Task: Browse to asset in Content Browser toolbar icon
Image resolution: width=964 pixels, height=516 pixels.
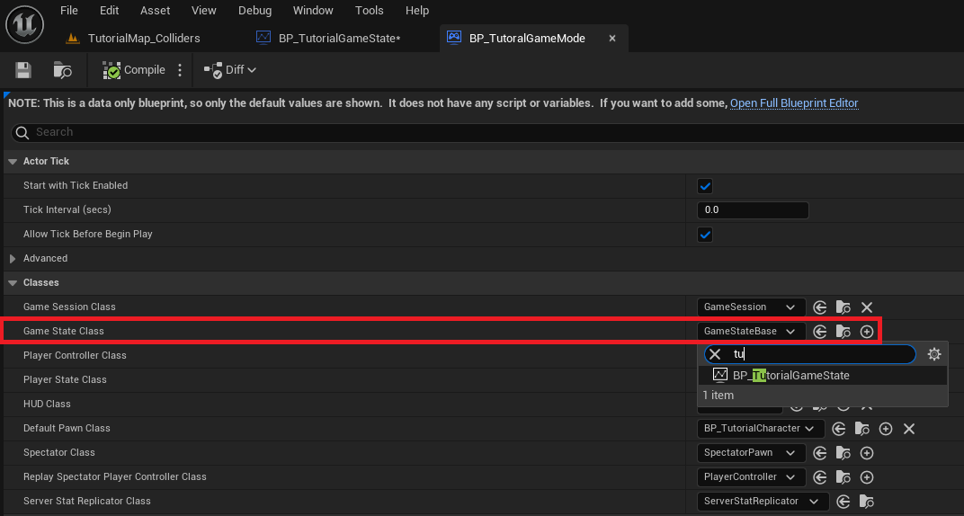Action: (63, 70)
